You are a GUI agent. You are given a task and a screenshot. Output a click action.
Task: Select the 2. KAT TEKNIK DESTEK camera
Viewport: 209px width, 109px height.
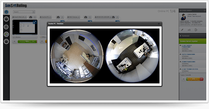190,69
